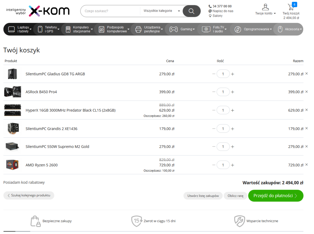Remove SilentiumPC Gladius GD8 from cart

coord(306,74)
